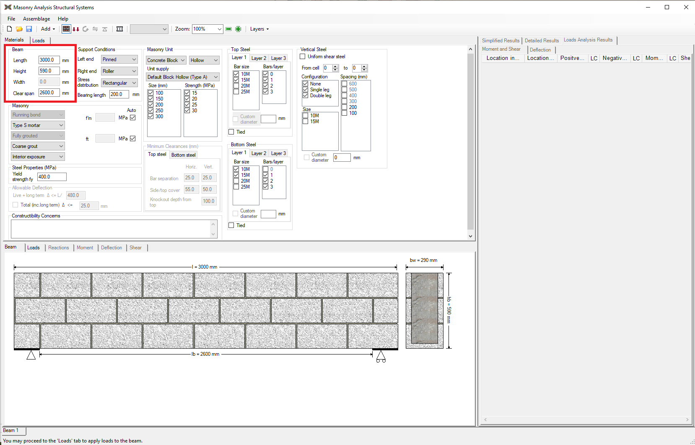Click the New file icon
Screen dimensions: 695x445
[9, 29]
